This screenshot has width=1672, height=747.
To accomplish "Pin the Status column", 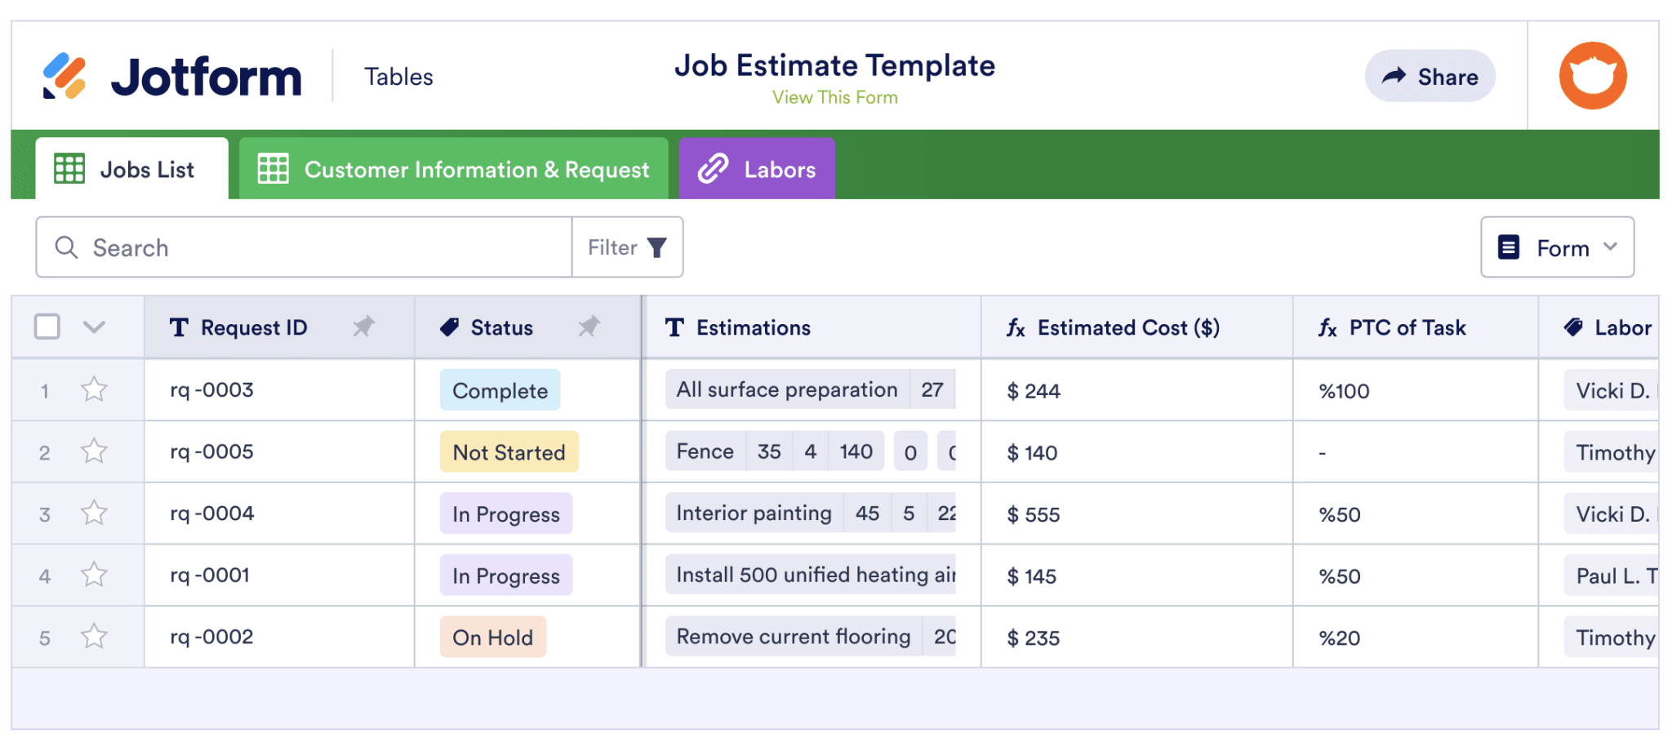I will (x=589, y=327).
